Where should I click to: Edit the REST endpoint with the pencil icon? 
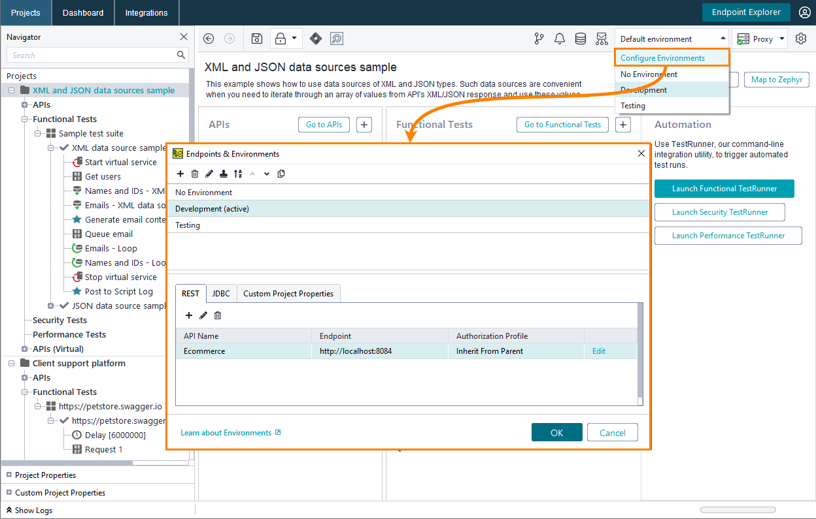pos(203,315)
